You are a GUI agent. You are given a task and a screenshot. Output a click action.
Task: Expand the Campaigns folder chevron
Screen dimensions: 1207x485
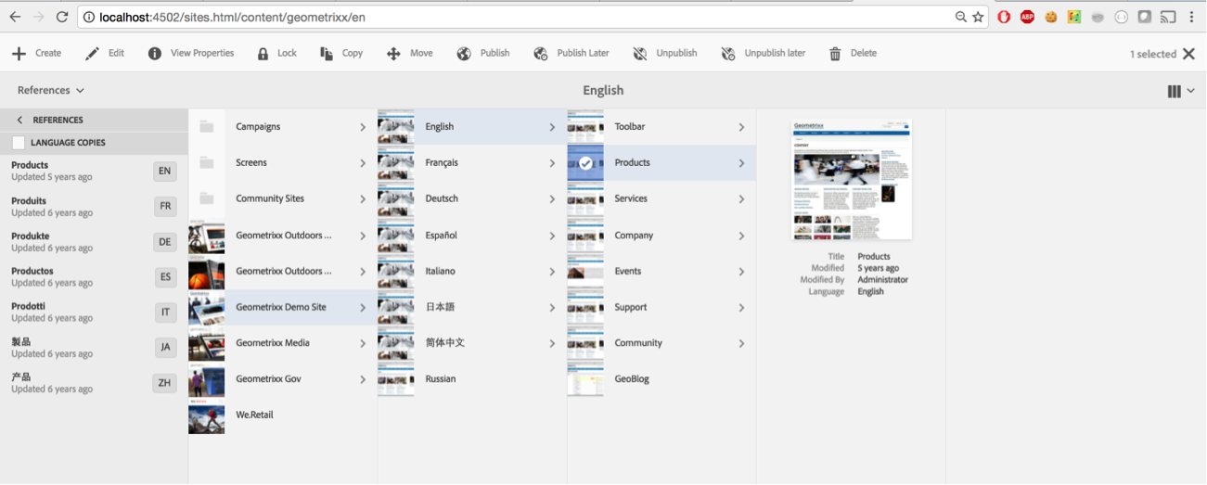[x=363, y=127]
